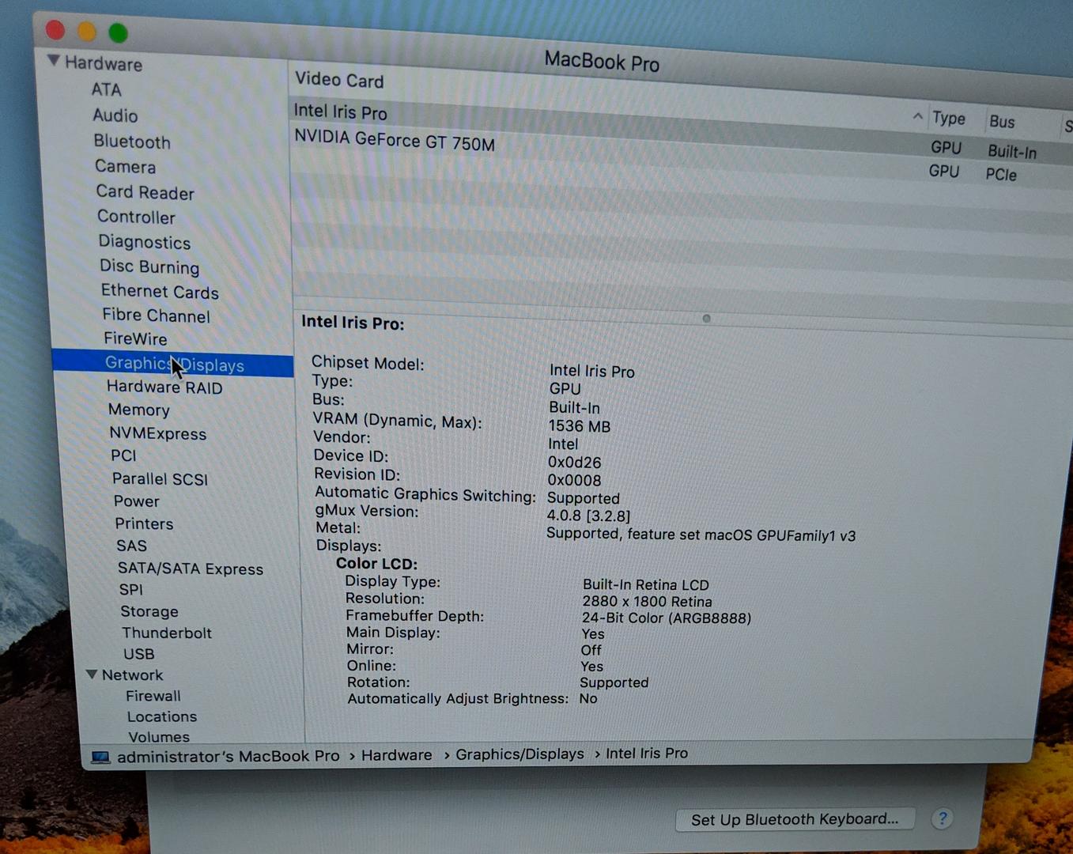Zoom the window with the green button
Screen dimensions: 1073x854
click(119, 33)
